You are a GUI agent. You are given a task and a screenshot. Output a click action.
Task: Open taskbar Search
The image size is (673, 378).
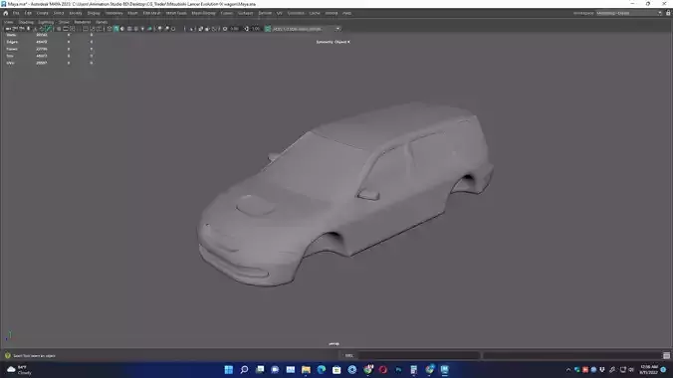244,369
